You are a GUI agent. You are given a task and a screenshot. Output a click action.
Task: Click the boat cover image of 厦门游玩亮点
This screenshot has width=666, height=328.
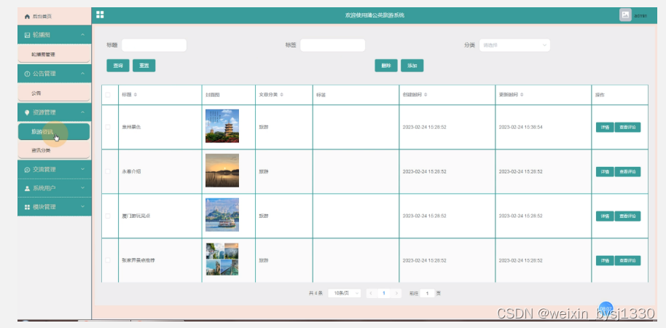coord(222,215)
